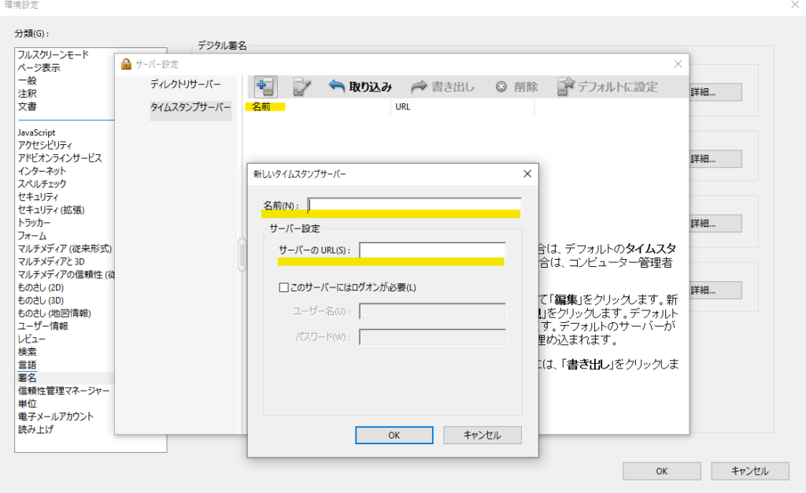Click the New server add icon
The width and height of the screenshot is (806, 493).
264,87
